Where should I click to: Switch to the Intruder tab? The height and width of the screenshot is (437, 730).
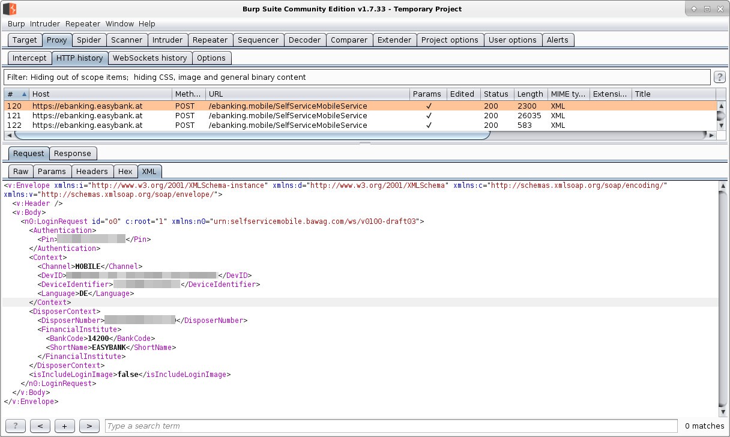(x=167, y=40)
